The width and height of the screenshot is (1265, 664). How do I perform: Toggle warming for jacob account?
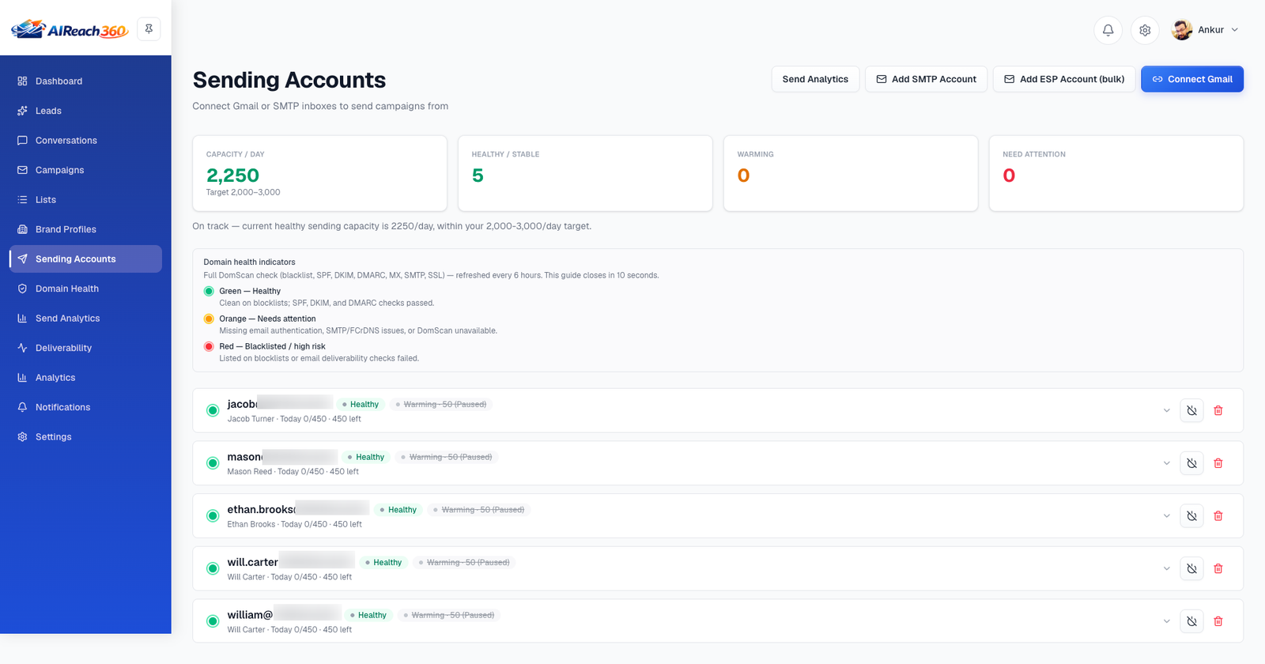pyautogui.click(x=1191, y=410)
